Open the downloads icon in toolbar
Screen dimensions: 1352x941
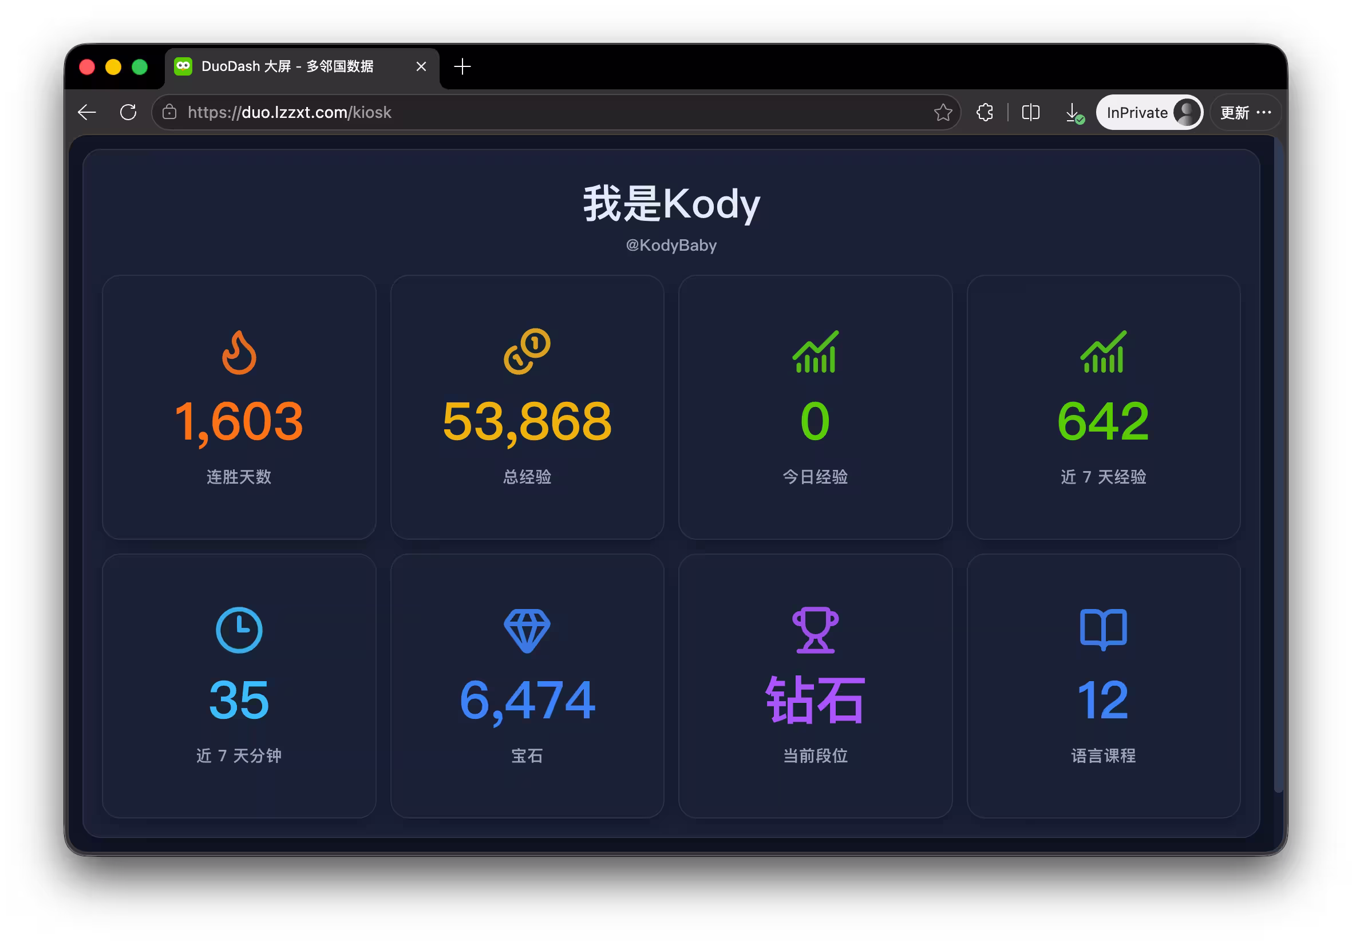point(1074,112)
